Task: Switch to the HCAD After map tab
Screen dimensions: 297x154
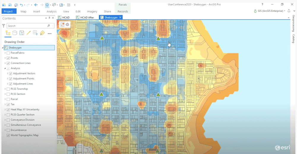Action: click(85, 18)
